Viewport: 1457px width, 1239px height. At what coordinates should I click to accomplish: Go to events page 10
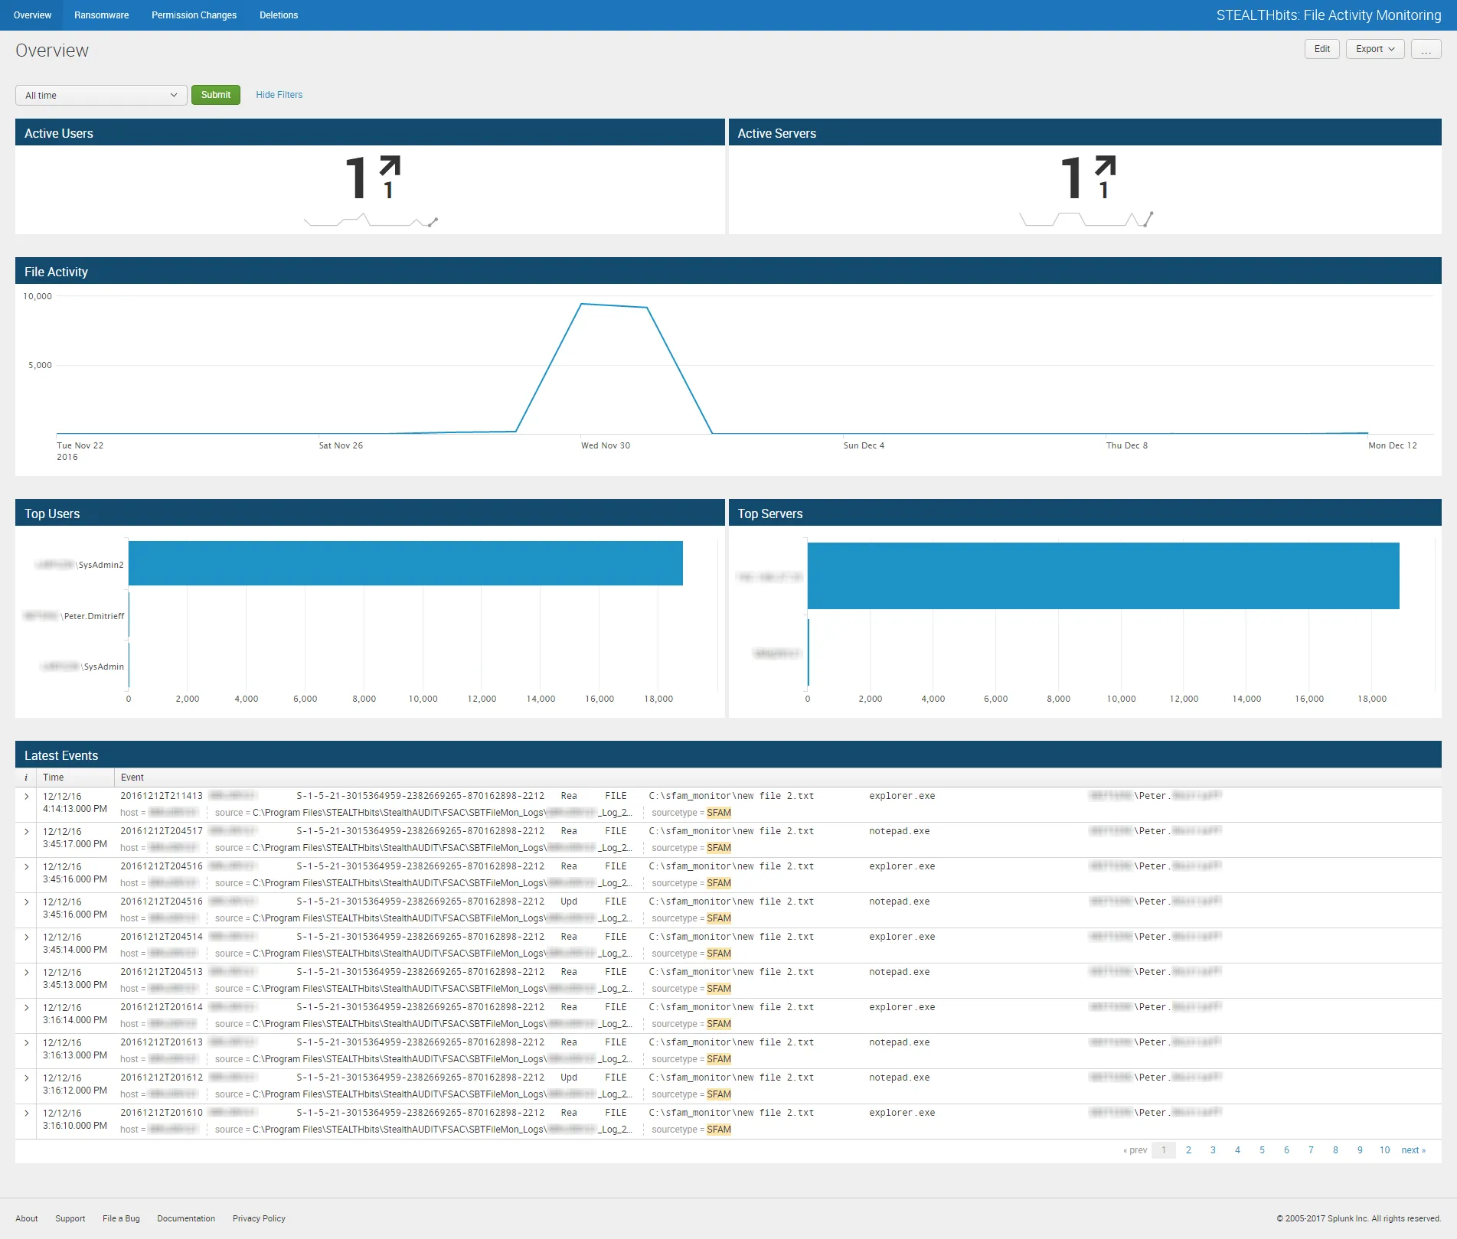(1384, 1150)
